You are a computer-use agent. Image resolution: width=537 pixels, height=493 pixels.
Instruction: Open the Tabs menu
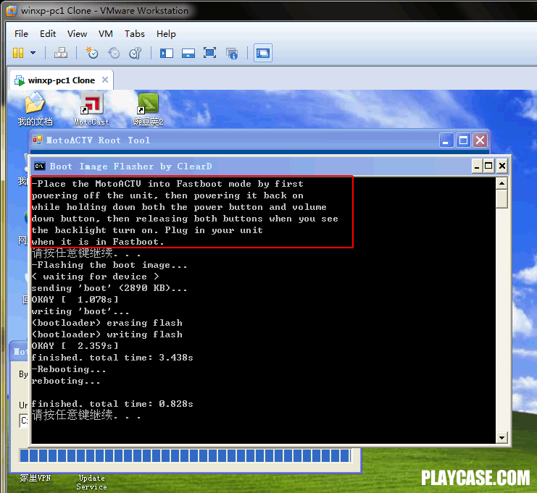point(134,33)
